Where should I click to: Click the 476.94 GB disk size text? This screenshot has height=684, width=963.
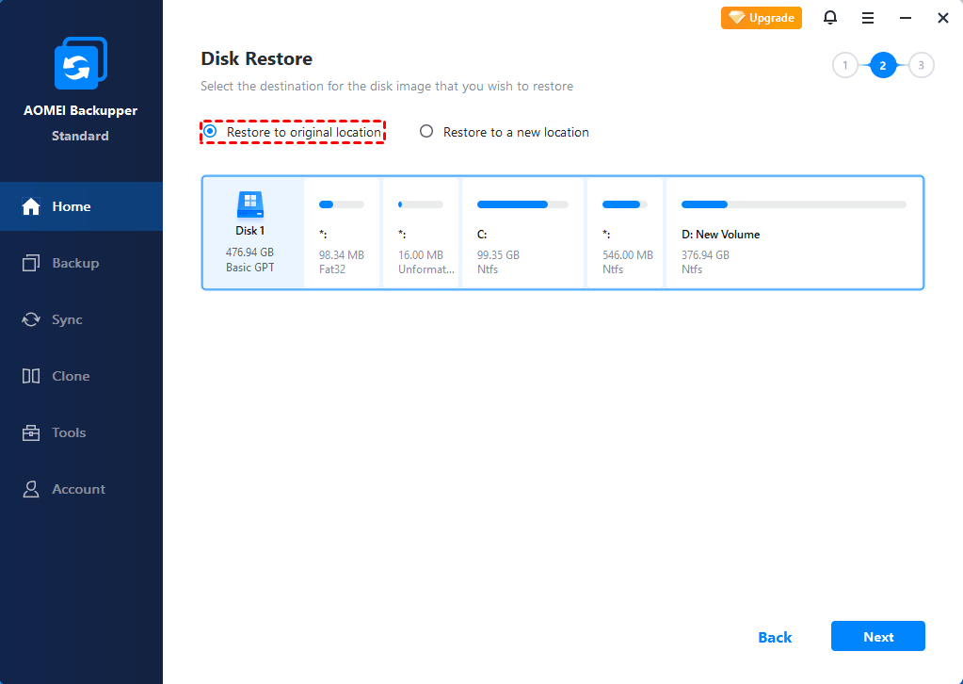click(x=250, y=252)
